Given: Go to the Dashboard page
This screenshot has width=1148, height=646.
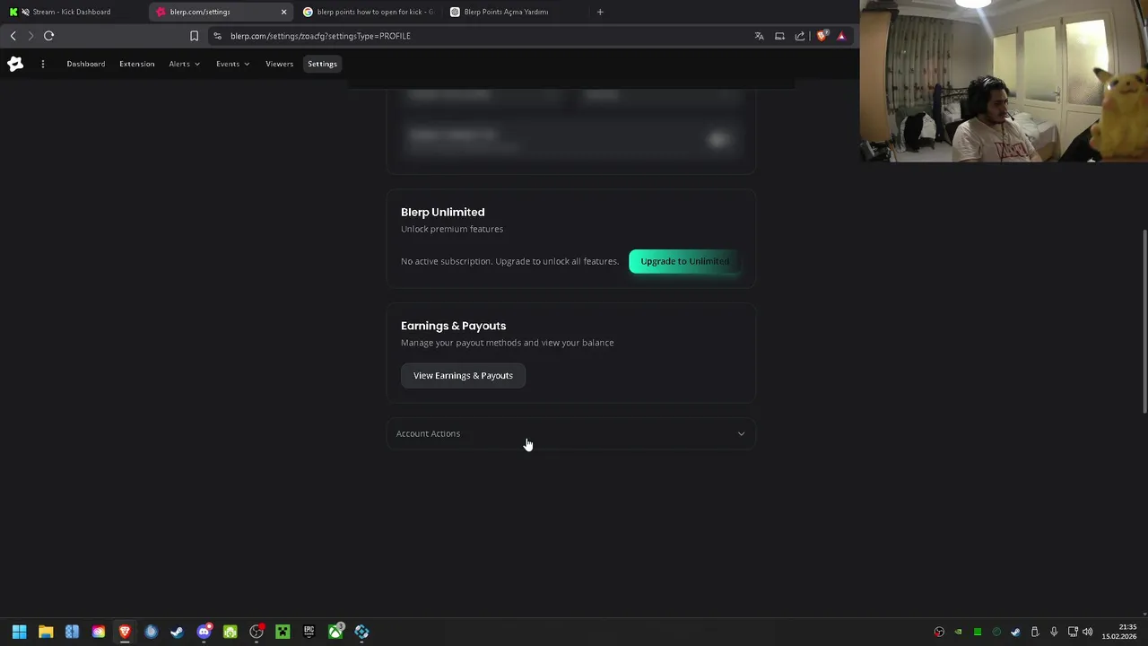Looking at the screenshot, I should click(85, 64).
